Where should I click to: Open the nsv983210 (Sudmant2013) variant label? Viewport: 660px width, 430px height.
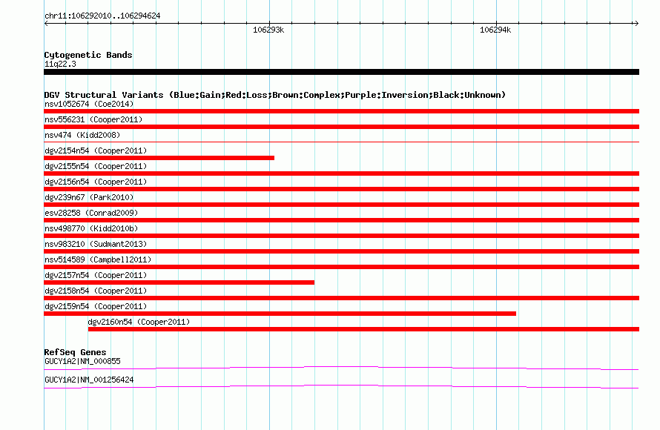pos(96,244)
